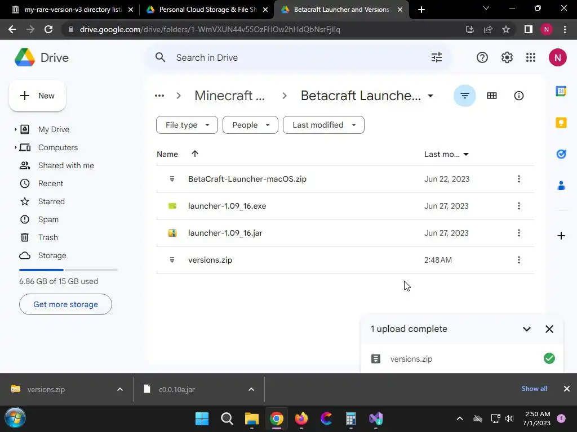The image size is (577, 432).
Task: Click the New button
Action: pos(37,96)
